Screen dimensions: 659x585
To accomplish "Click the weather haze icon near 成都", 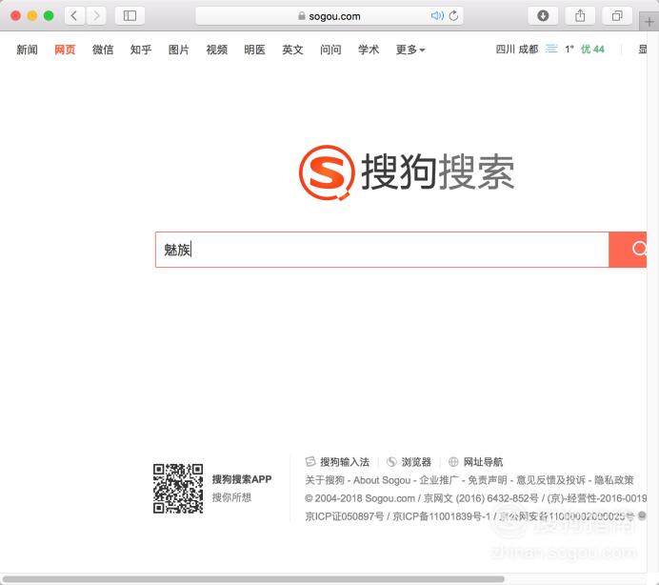I will (x=551, y=50).
